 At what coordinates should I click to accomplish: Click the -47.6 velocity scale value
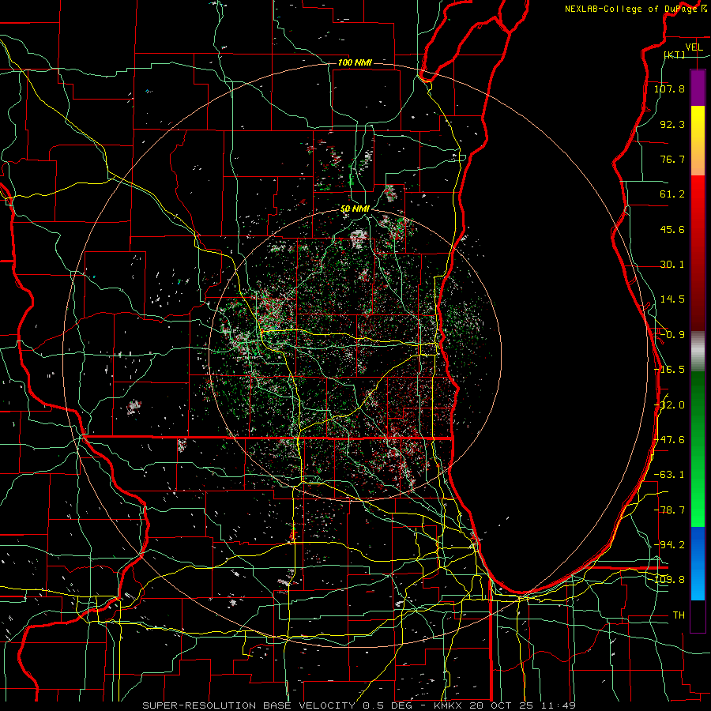(x=669, y=440)
